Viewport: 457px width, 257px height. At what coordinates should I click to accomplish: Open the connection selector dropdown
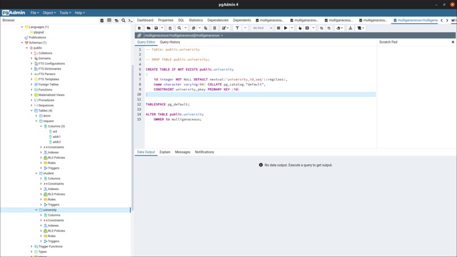[183, 35]
